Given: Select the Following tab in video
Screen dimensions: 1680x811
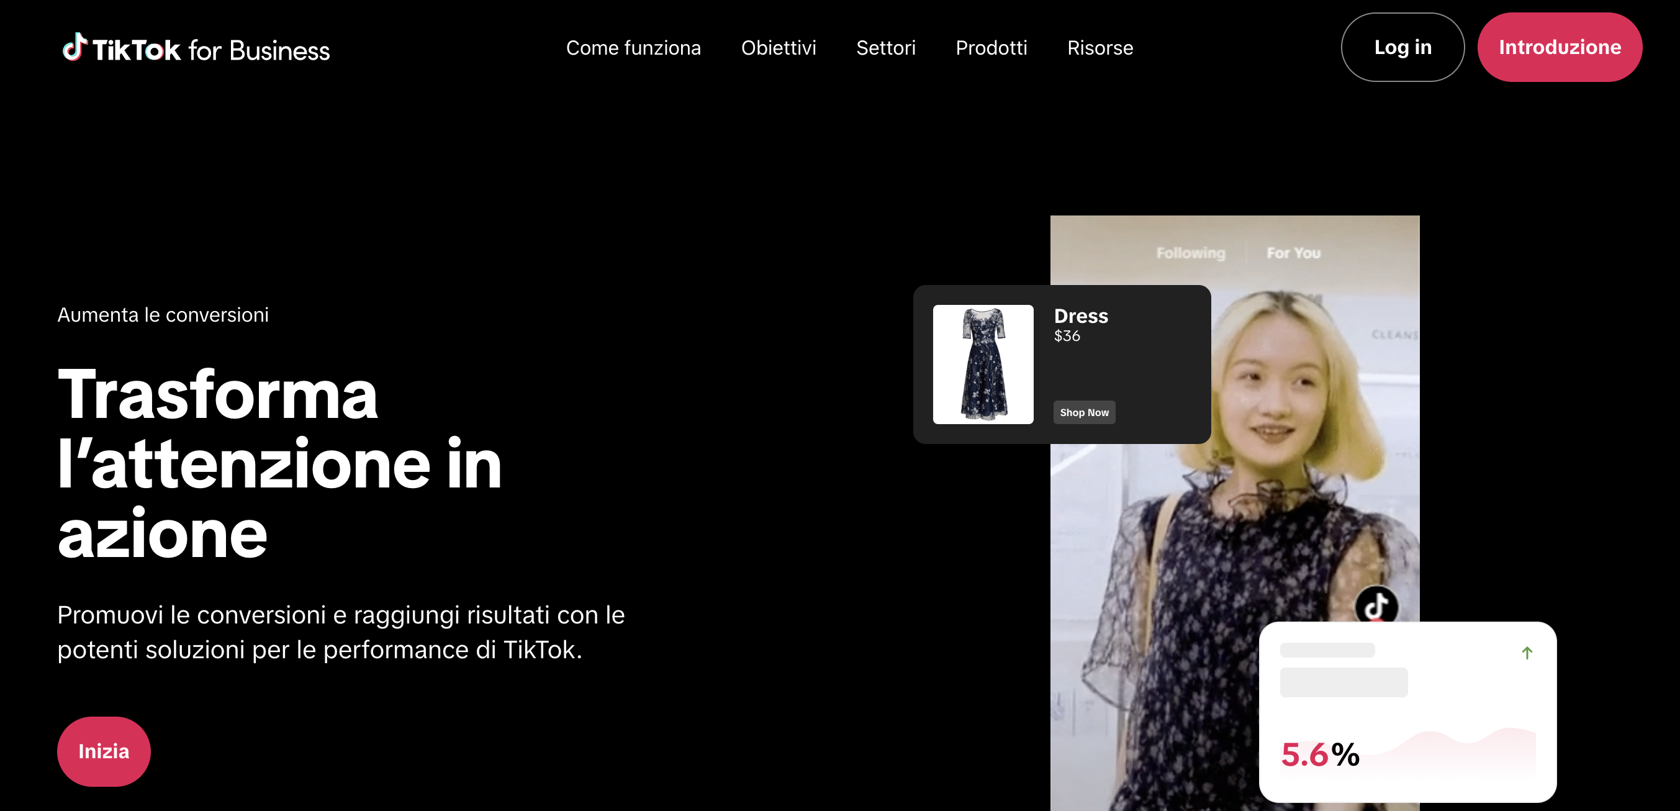Looking at the screenshot, I should 1190,253.
